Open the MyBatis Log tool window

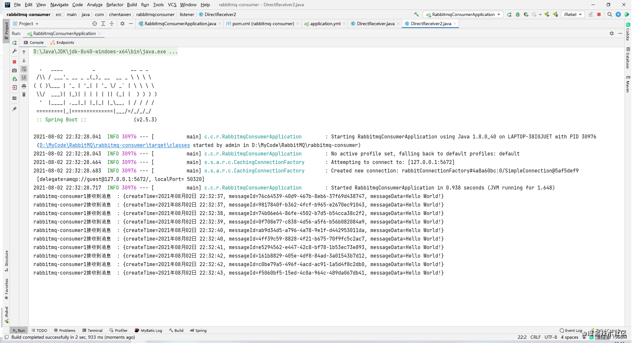point(148,330)
